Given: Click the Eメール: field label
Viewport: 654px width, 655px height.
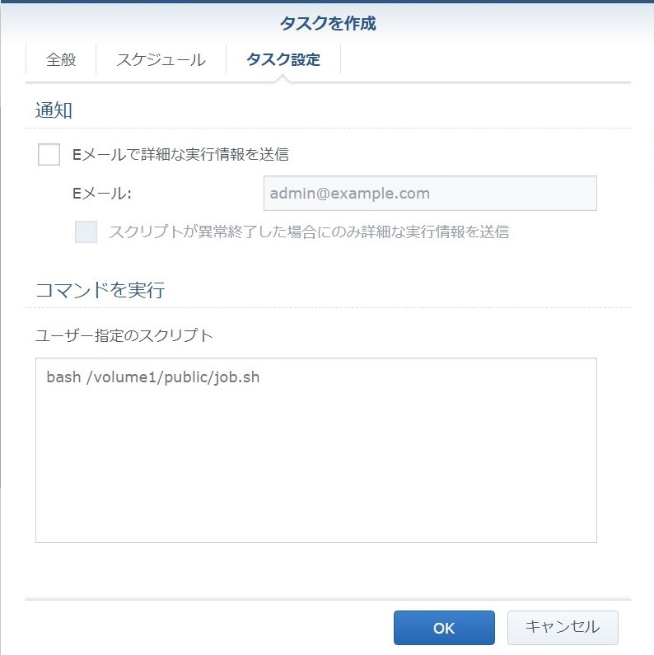Looking at the screenshot, I should 102,194.
